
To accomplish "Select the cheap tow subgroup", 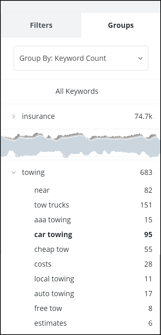I will 93,249.
